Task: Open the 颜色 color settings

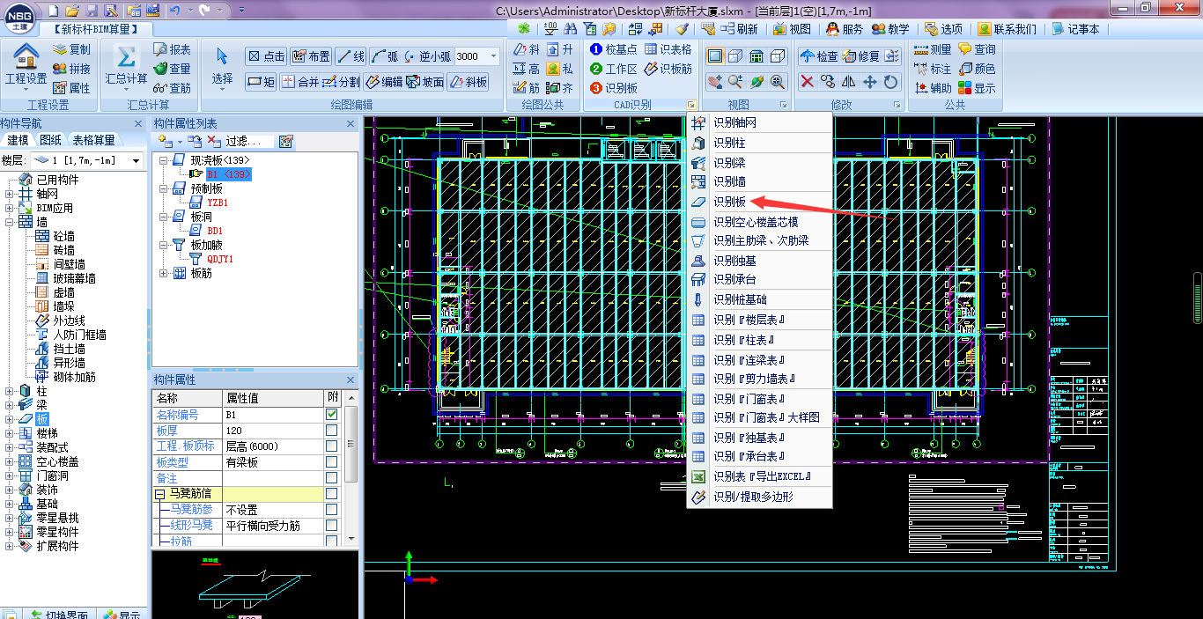Action: coord(976,69)
